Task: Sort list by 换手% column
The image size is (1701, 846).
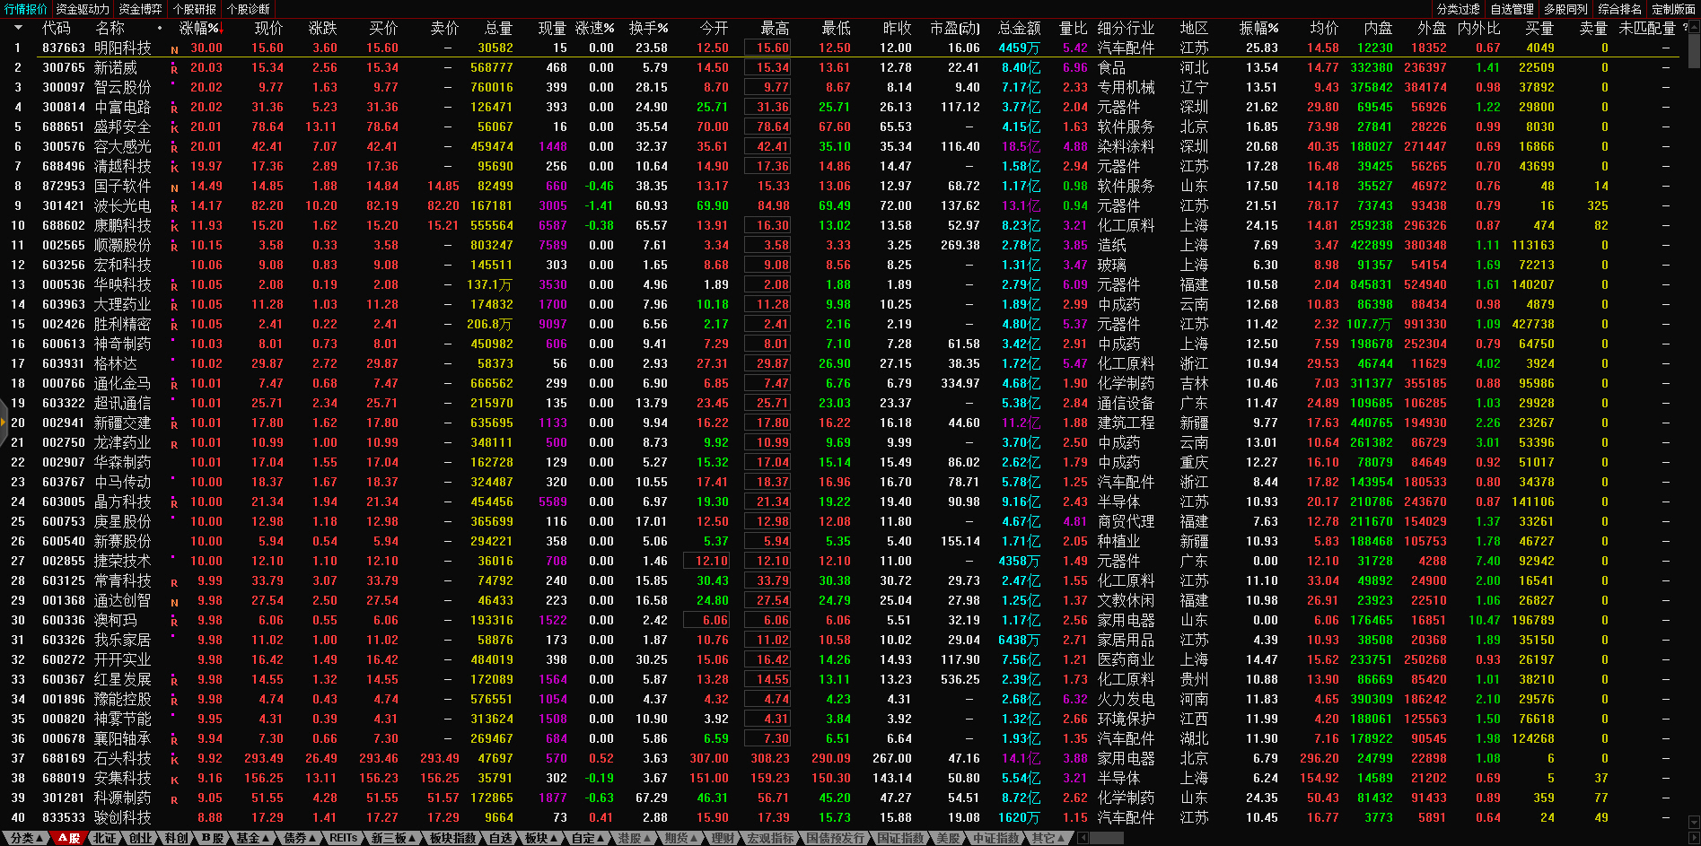Action: tap(648, 29)
